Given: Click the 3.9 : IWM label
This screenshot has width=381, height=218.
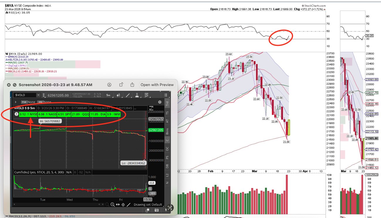Looking at the screenshot, I should 114,114.
